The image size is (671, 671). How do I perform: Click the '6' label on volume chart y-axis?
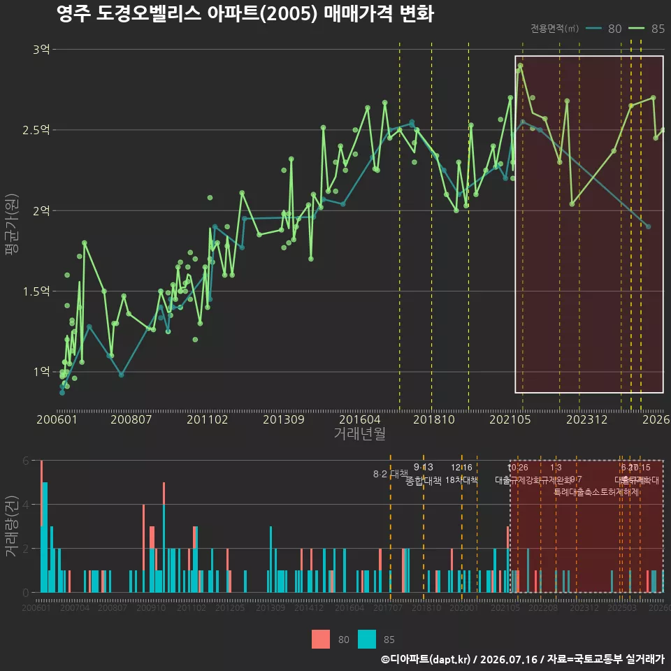tap(26, 461)
